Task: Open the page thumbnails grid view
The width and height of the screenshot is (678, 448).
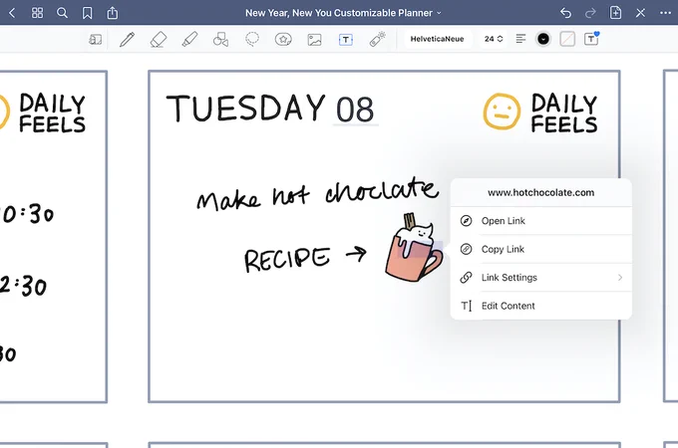Action: [37, 13]
